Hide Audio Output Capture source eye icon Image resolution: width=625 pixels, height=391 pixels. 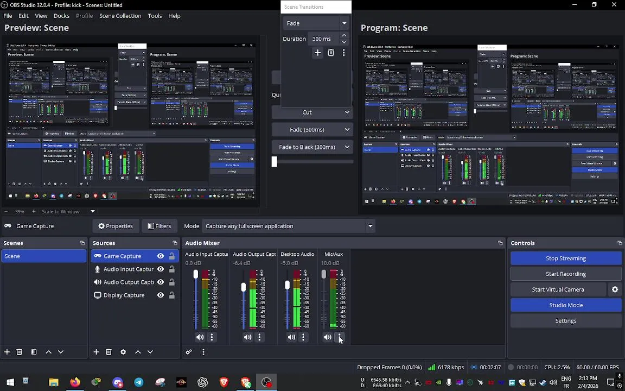pos(160,282)
